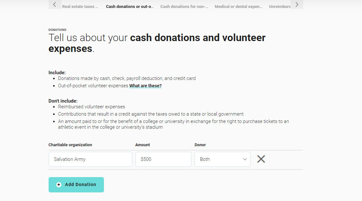Click the Charitable organization column label
The width and height of the screenshot is (362, 201).
coord(70,145)
